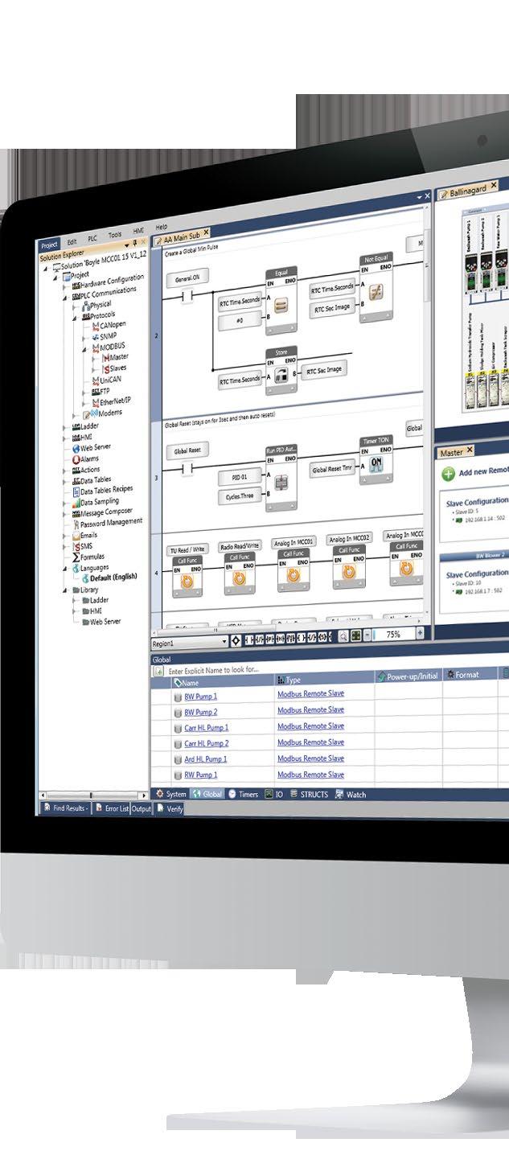509x1151 pixels.
Task: Click Modbus Remote Slave link for BW Pump 2
Action: click(x=311, y=710)
